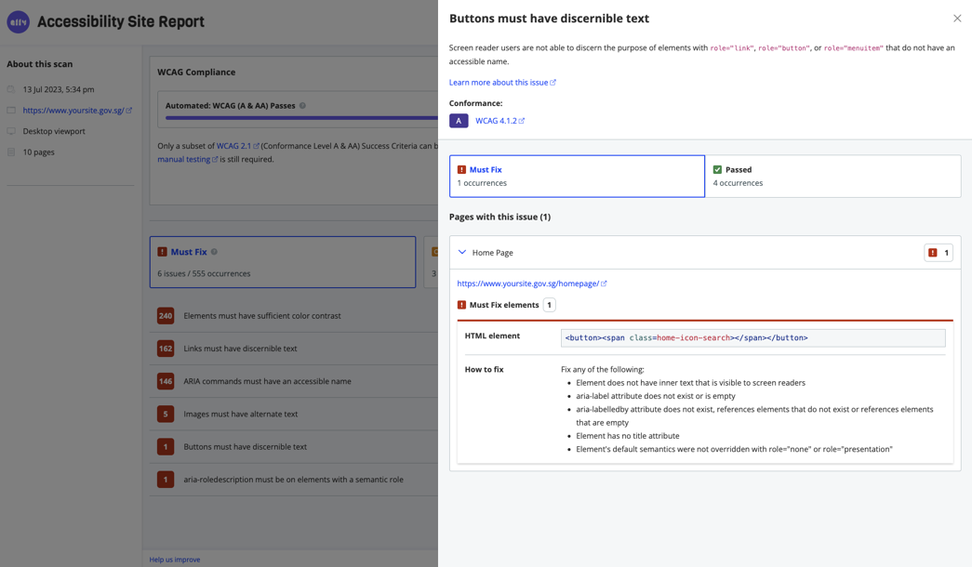Select the Must Fix 6 issues card

click(283, 262)
